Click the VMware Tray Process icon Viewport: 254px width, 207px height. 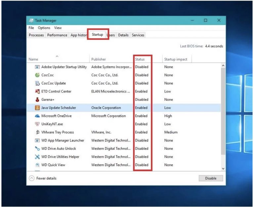point(37,132)
